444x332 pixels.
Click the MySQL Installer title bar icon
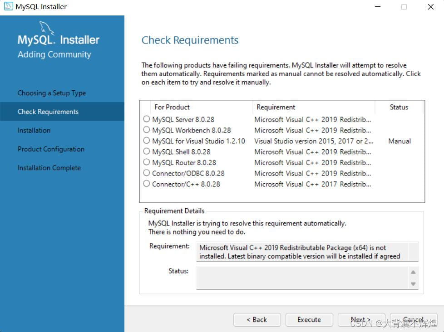8,7
